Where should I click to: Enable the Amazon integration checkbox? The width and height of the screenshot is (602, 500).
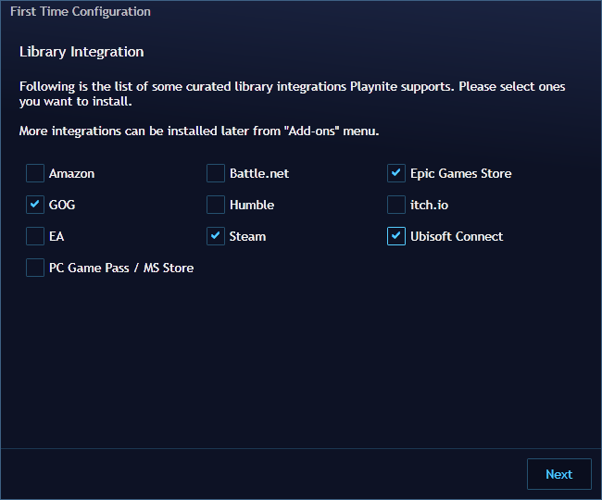click(35, 173)
